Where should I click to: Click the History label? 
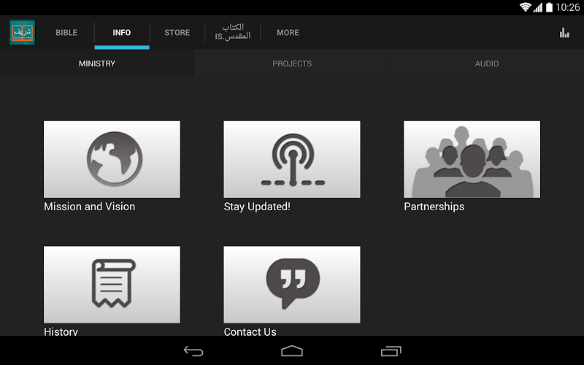[61, 331]
